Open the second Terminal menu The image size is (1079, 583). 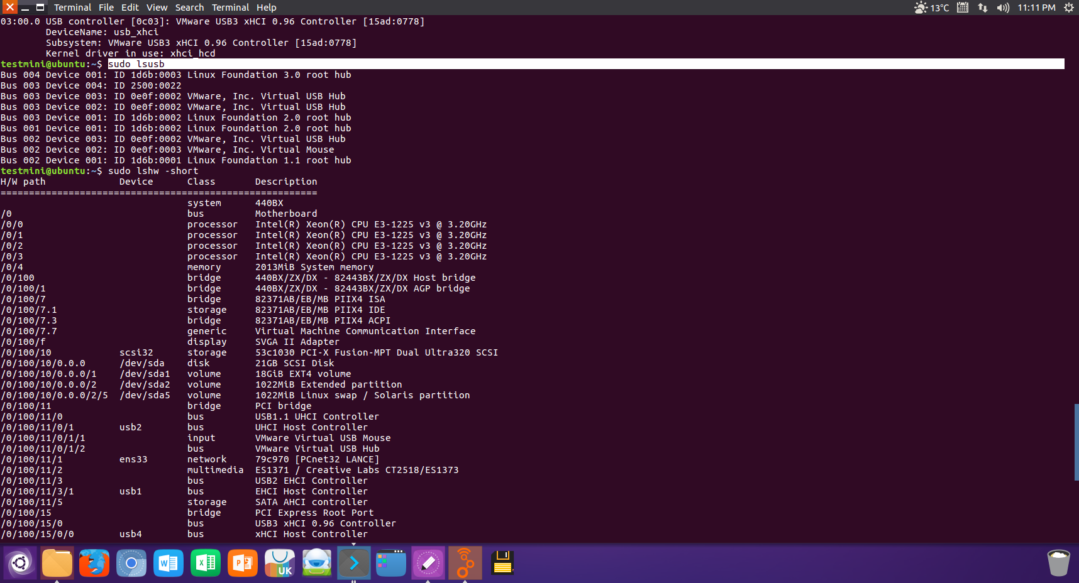click(230, 8)
